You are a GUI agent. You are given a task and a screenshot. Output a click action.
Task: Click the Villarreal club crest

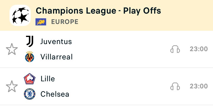click(30, 57)
